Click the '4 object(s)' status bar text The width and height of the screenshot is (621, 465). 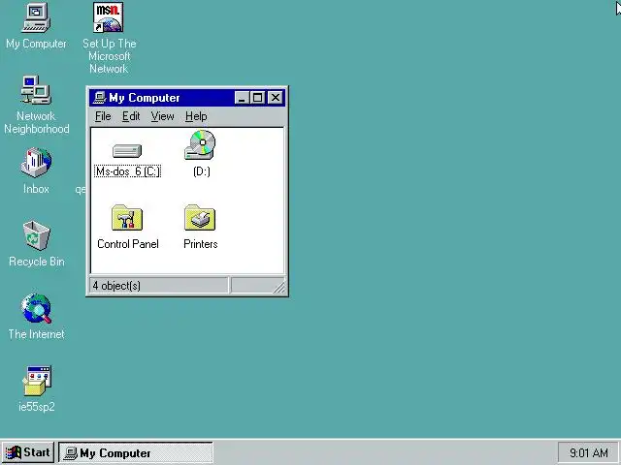116,286
